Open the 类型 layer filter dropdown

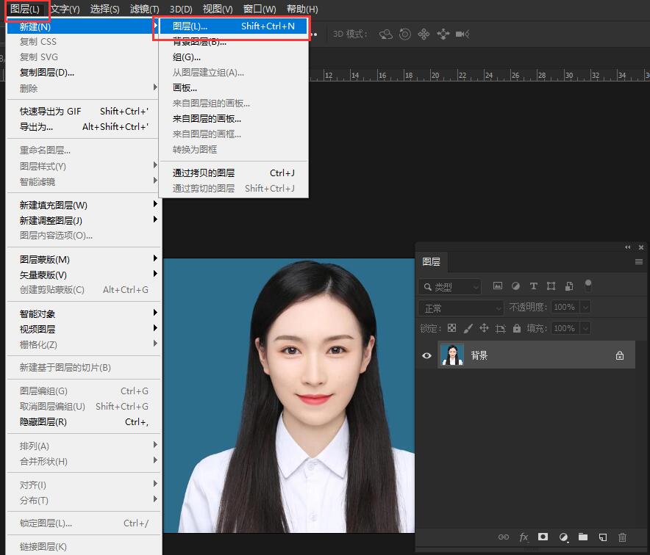tap(449, 286)
